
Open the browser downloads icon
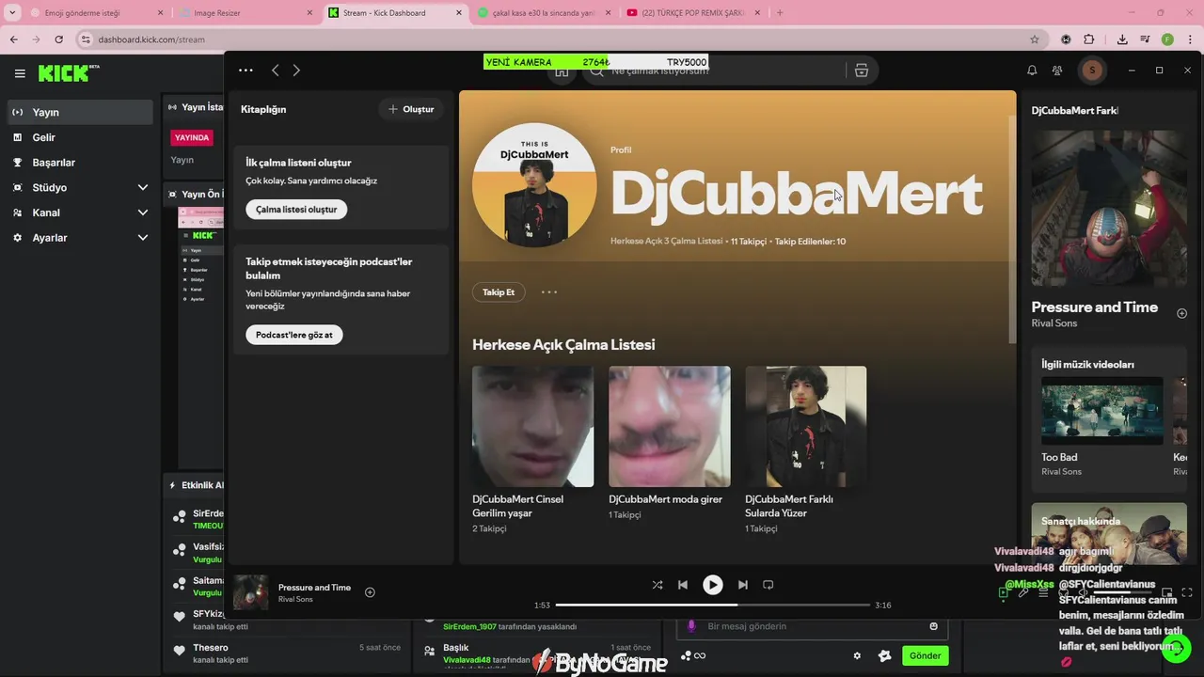tap(1122, 39)
